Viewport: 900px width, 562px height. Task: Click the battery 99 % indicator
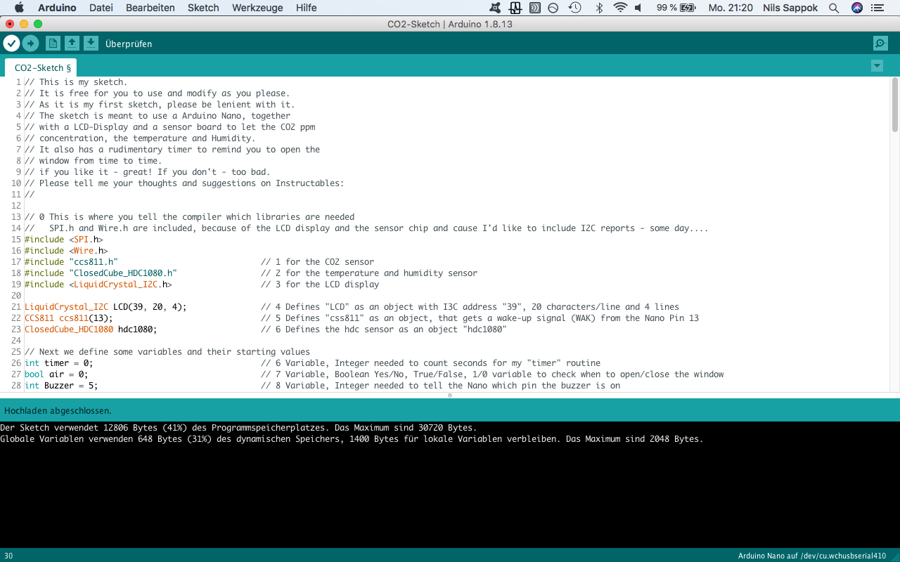point(676,8)
